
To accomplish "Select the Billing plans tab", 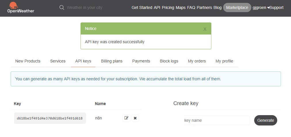I will point(112,61).
